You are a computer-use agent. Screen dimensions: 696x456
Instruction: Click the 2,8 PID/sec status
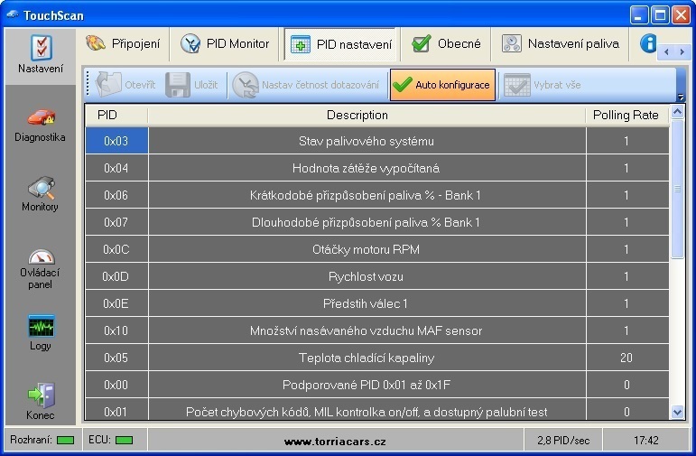pos(563,441)
